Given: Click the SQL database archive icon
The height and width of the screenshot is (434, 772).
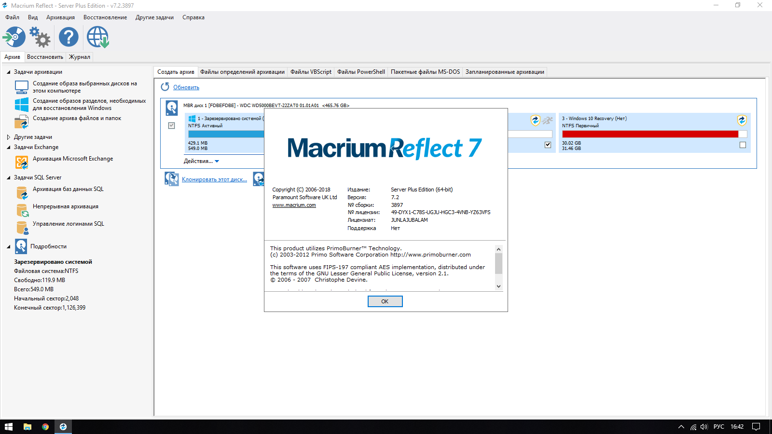Looking at the screenshot, I should tap(22, 193).
